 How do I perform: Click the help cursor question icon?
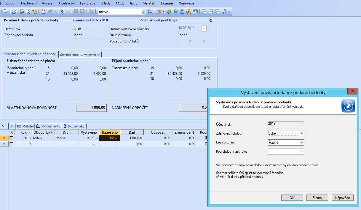224,12
